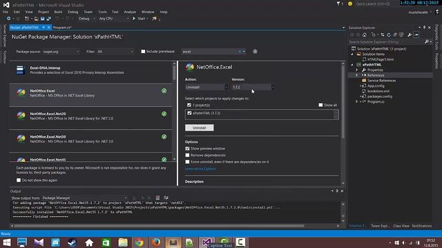
Task: Open the File menu
Action: [x=6, y=12]
